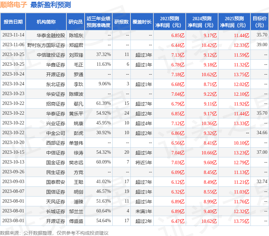Viewport: 269px width, 236px height.
Task: Click the date 2023-09-03
Action: coord(13,182)
